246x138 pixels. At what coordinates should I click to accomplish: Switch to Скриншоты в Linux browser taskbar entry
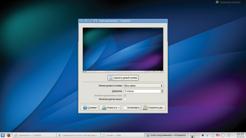click(78, 135)
